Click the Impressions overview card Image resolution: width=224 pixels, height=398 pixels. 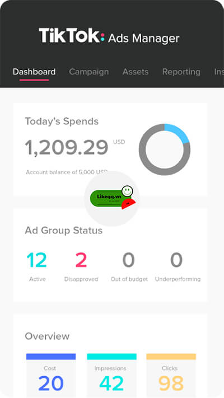tap(111, 374)
